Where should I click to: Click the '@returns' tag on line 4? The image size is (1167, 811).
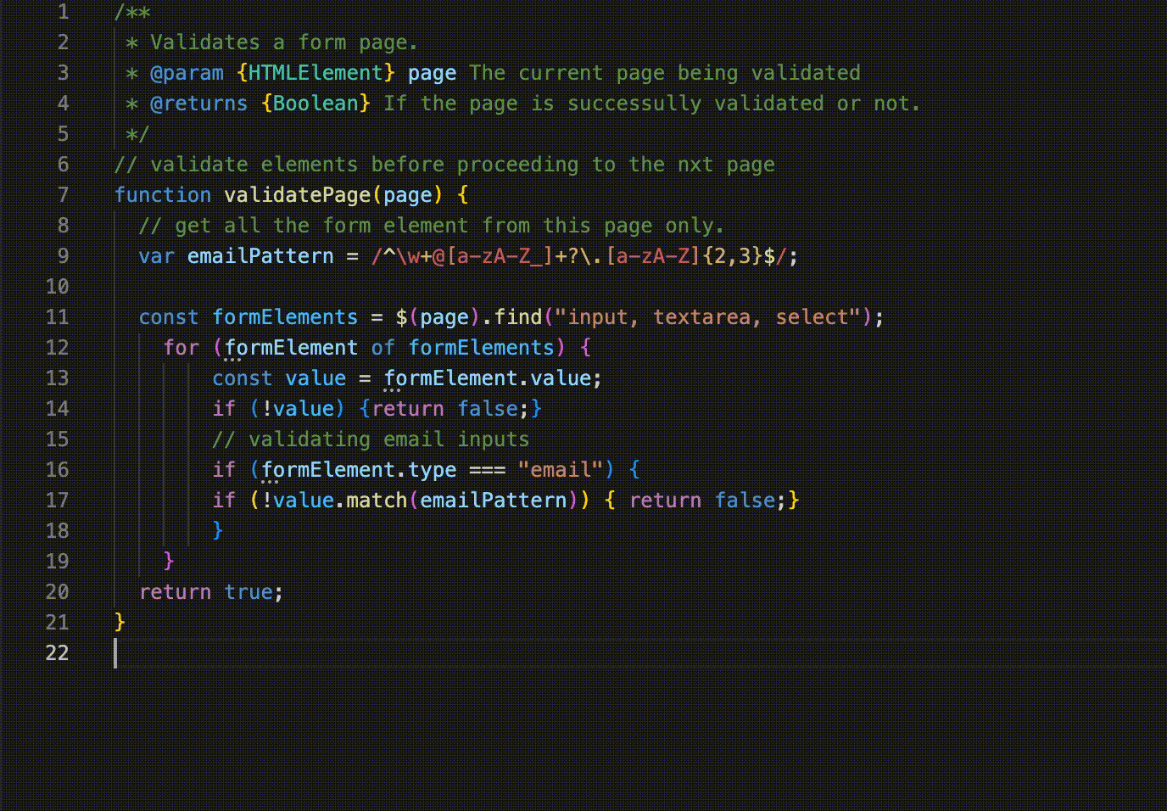click(199, 103)
